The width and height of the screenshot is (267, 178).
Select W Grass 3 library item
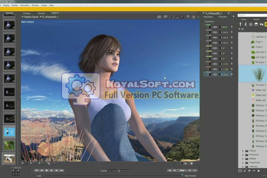[x=258, y=85]
